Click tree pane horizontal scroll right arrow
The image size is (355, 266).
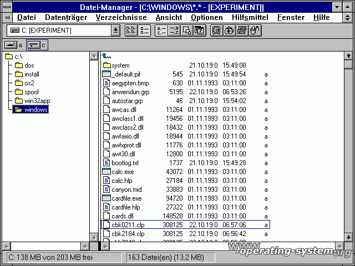tap(85, 246)
